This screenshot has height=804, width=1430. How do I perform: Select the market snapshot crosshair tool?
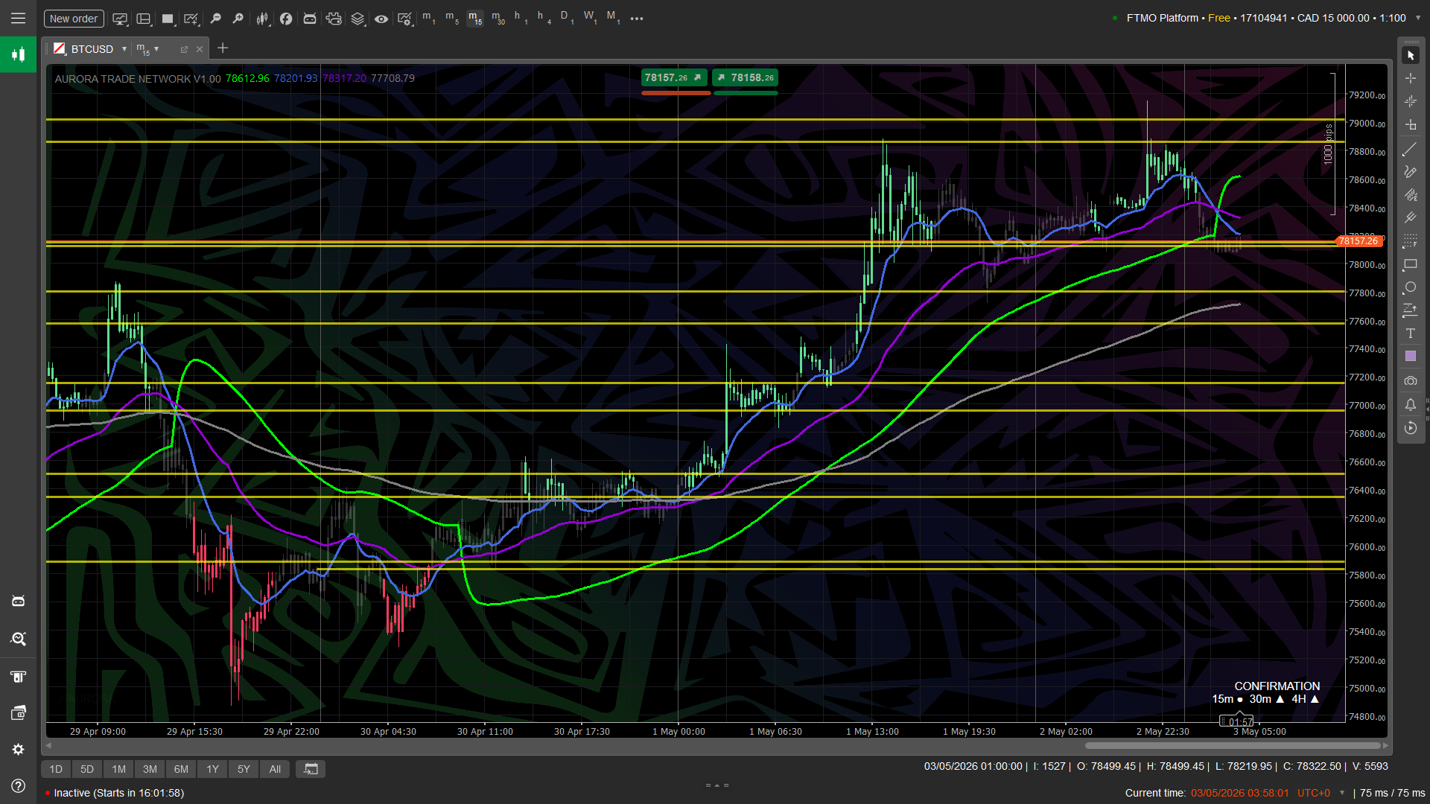coord(1411,101)
